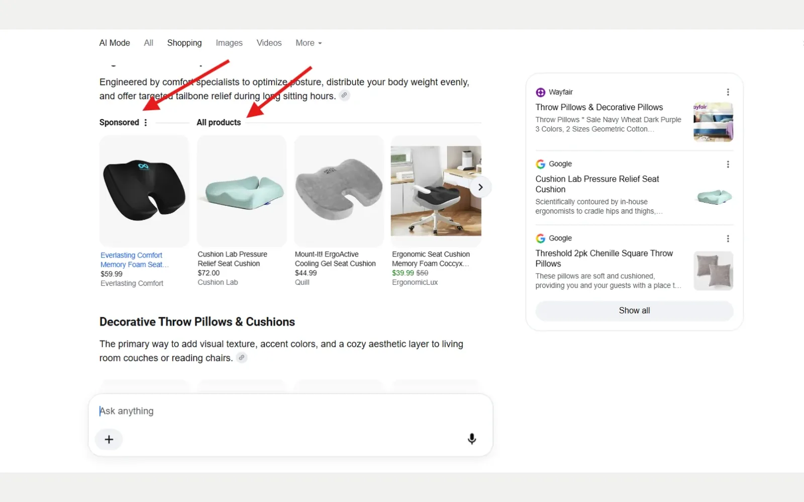Open Everlasting Comfort cushion product image
The width and height of the screenshot is (804, 502).
144,191
